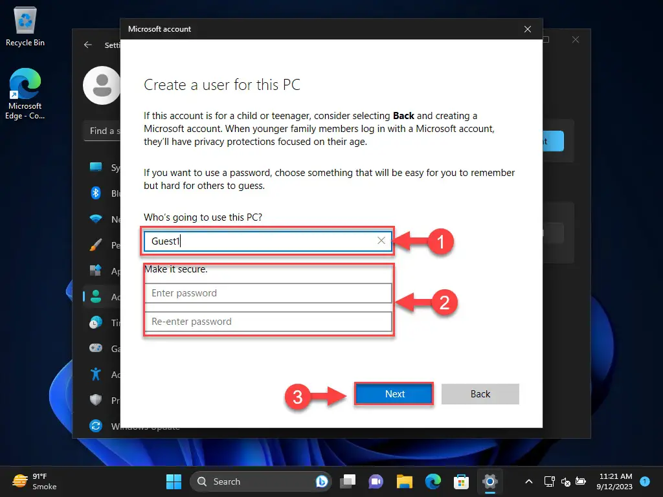Focus the username field containing Guest1

[x=267, y=241]
